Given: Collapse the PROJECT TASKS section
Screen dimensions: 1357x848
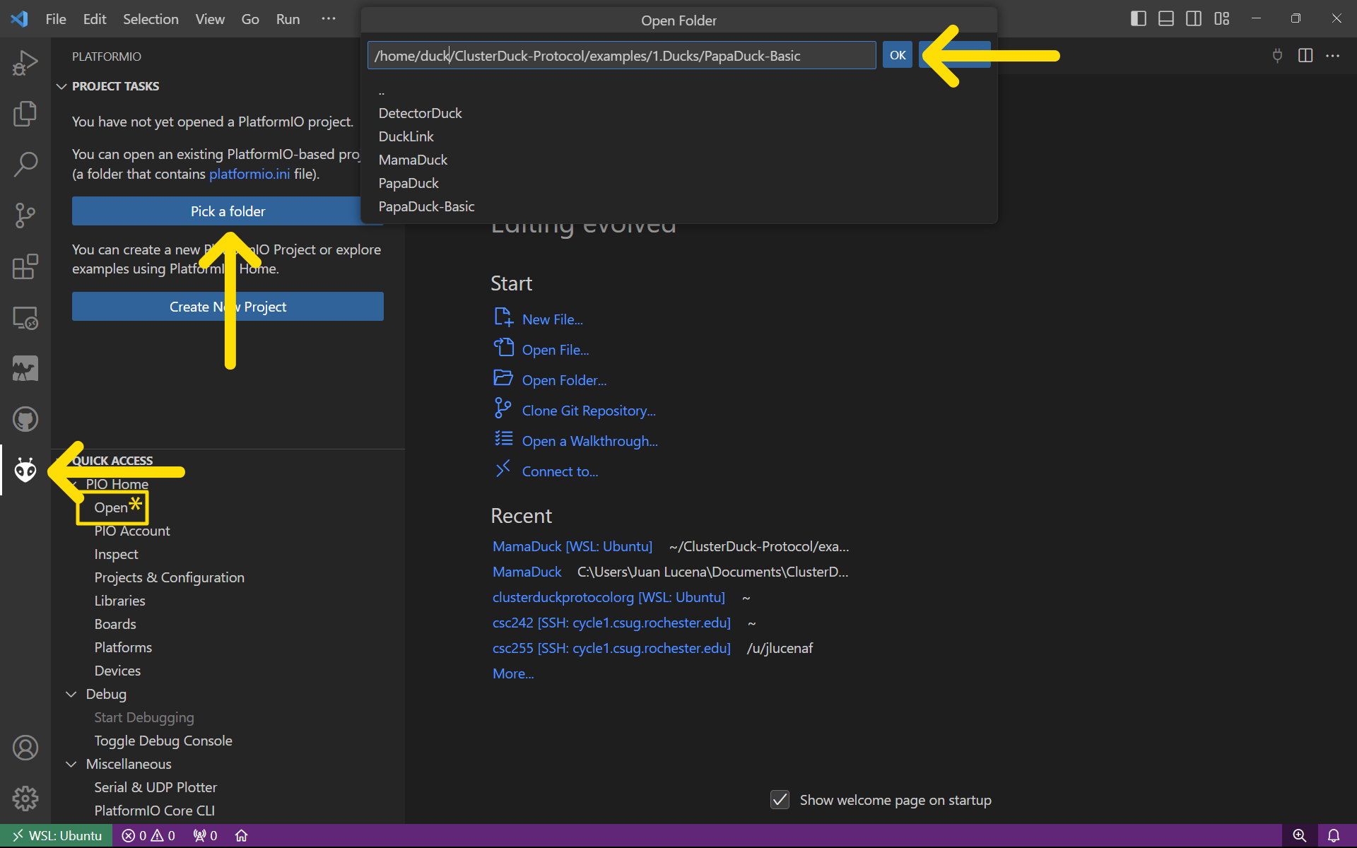Looking at the screenshot, I should [61, 86].
